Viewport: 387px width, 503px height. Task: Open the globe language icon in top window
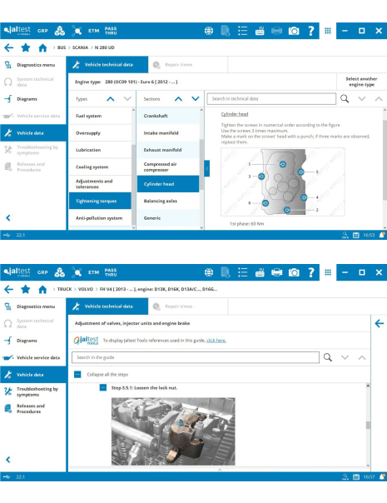pos(209,31)
